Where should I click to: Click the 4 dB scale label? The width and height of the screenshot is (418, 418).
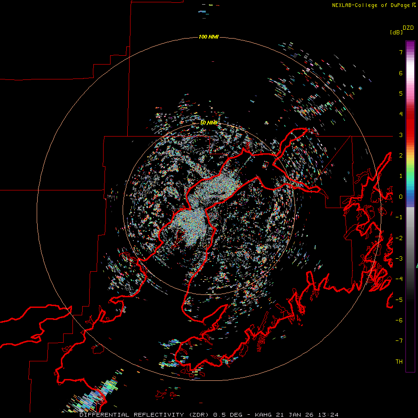pos(401,114)
